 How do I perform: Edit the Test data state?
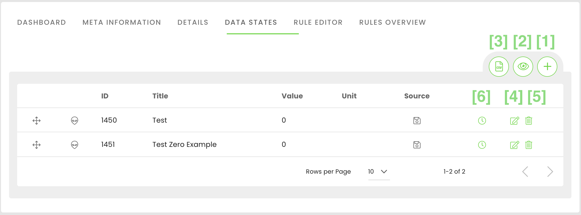514,121
